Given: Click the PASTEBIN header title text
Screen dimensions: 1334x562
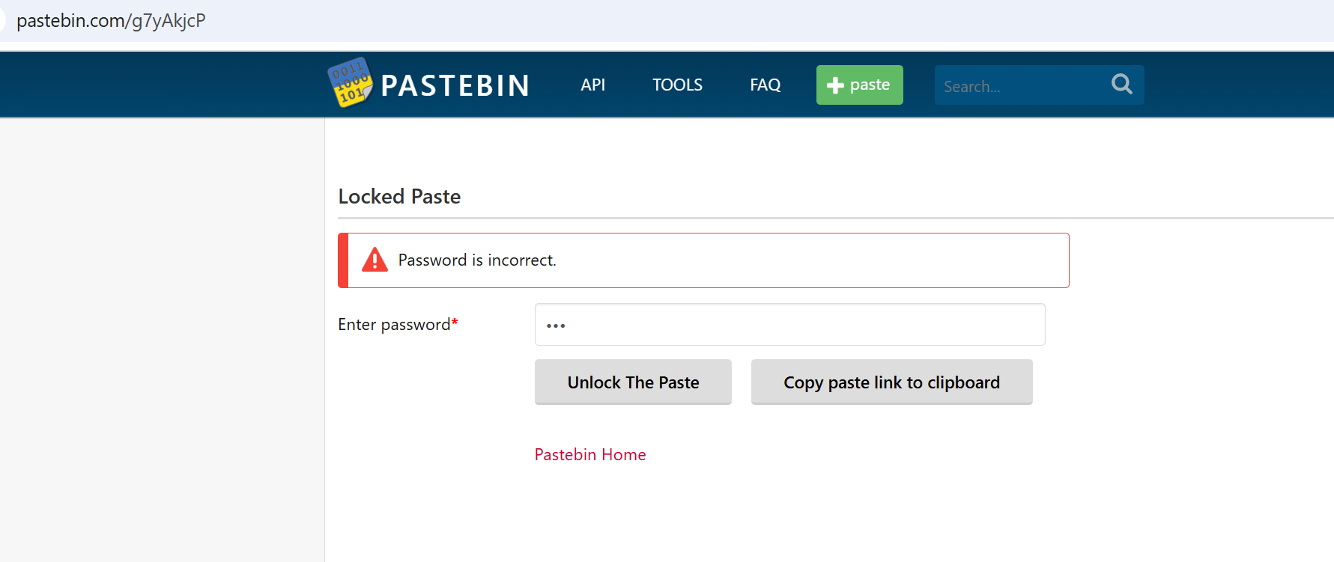Looking at the screenshot, I should point(455,85).
